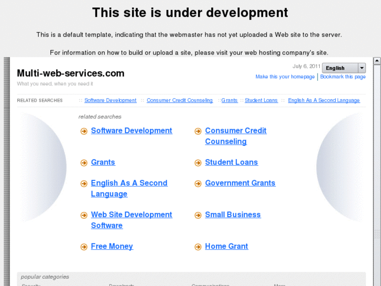Click arrow icon beside Software Development
This screenshot has width=381, height=286.
[84, 131]
